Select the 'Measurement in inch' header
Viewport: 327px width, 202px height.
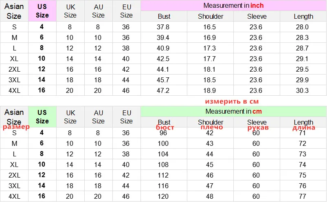pyautogui.click(x=234, y=6)
